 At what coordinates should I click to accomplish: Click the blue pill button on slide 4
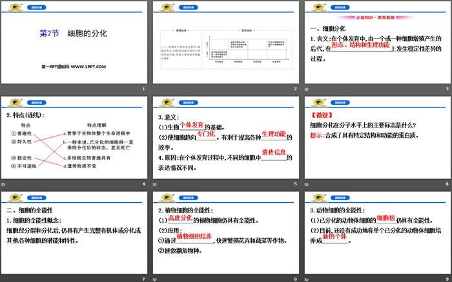(x=37, y=102)
